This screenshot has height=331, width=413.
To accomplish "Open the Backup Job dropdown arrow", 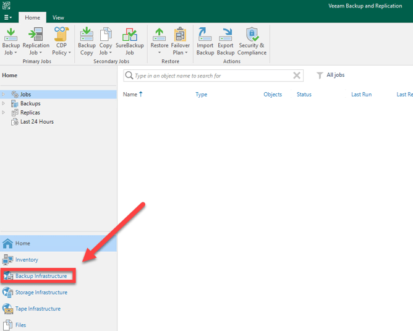I will point(15,53).
